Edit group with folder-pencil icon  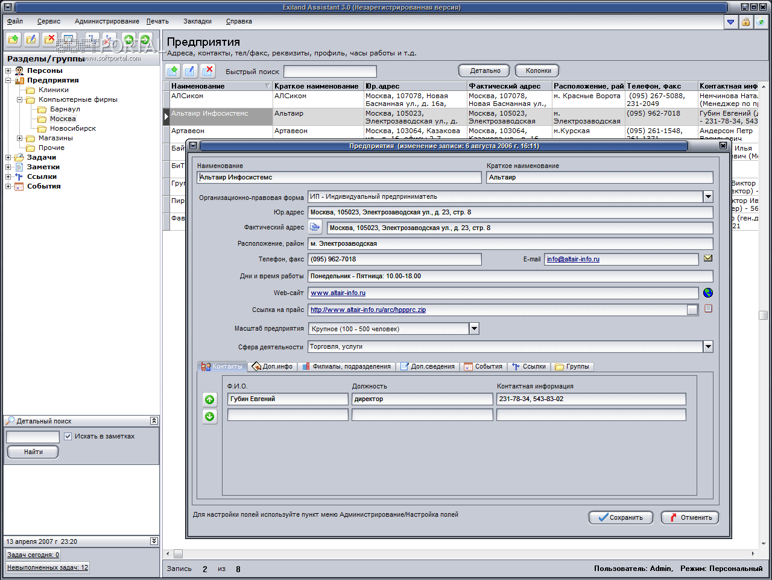pyautogui.click(x=31, y=40)
